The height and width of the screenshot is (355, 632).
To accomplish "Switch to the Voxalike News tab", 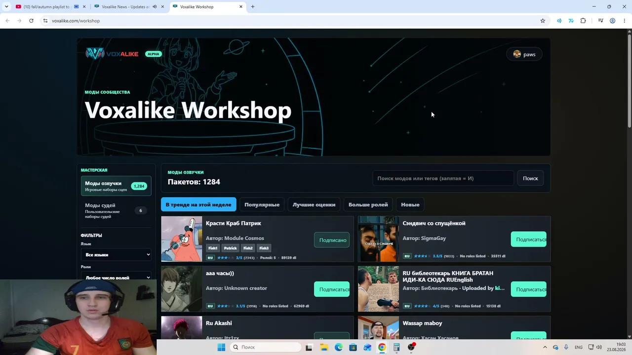I will click(x=126, y=7).
